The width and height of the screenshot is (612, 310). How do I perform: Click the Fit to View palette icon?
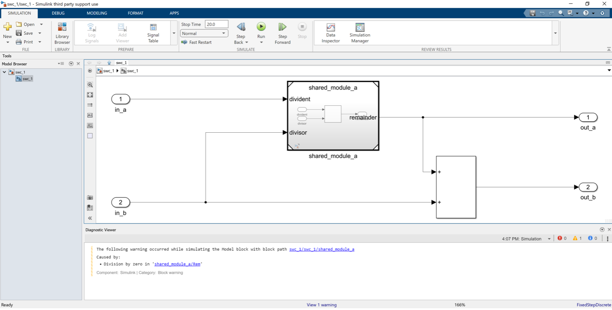click(x=90, y=95)
